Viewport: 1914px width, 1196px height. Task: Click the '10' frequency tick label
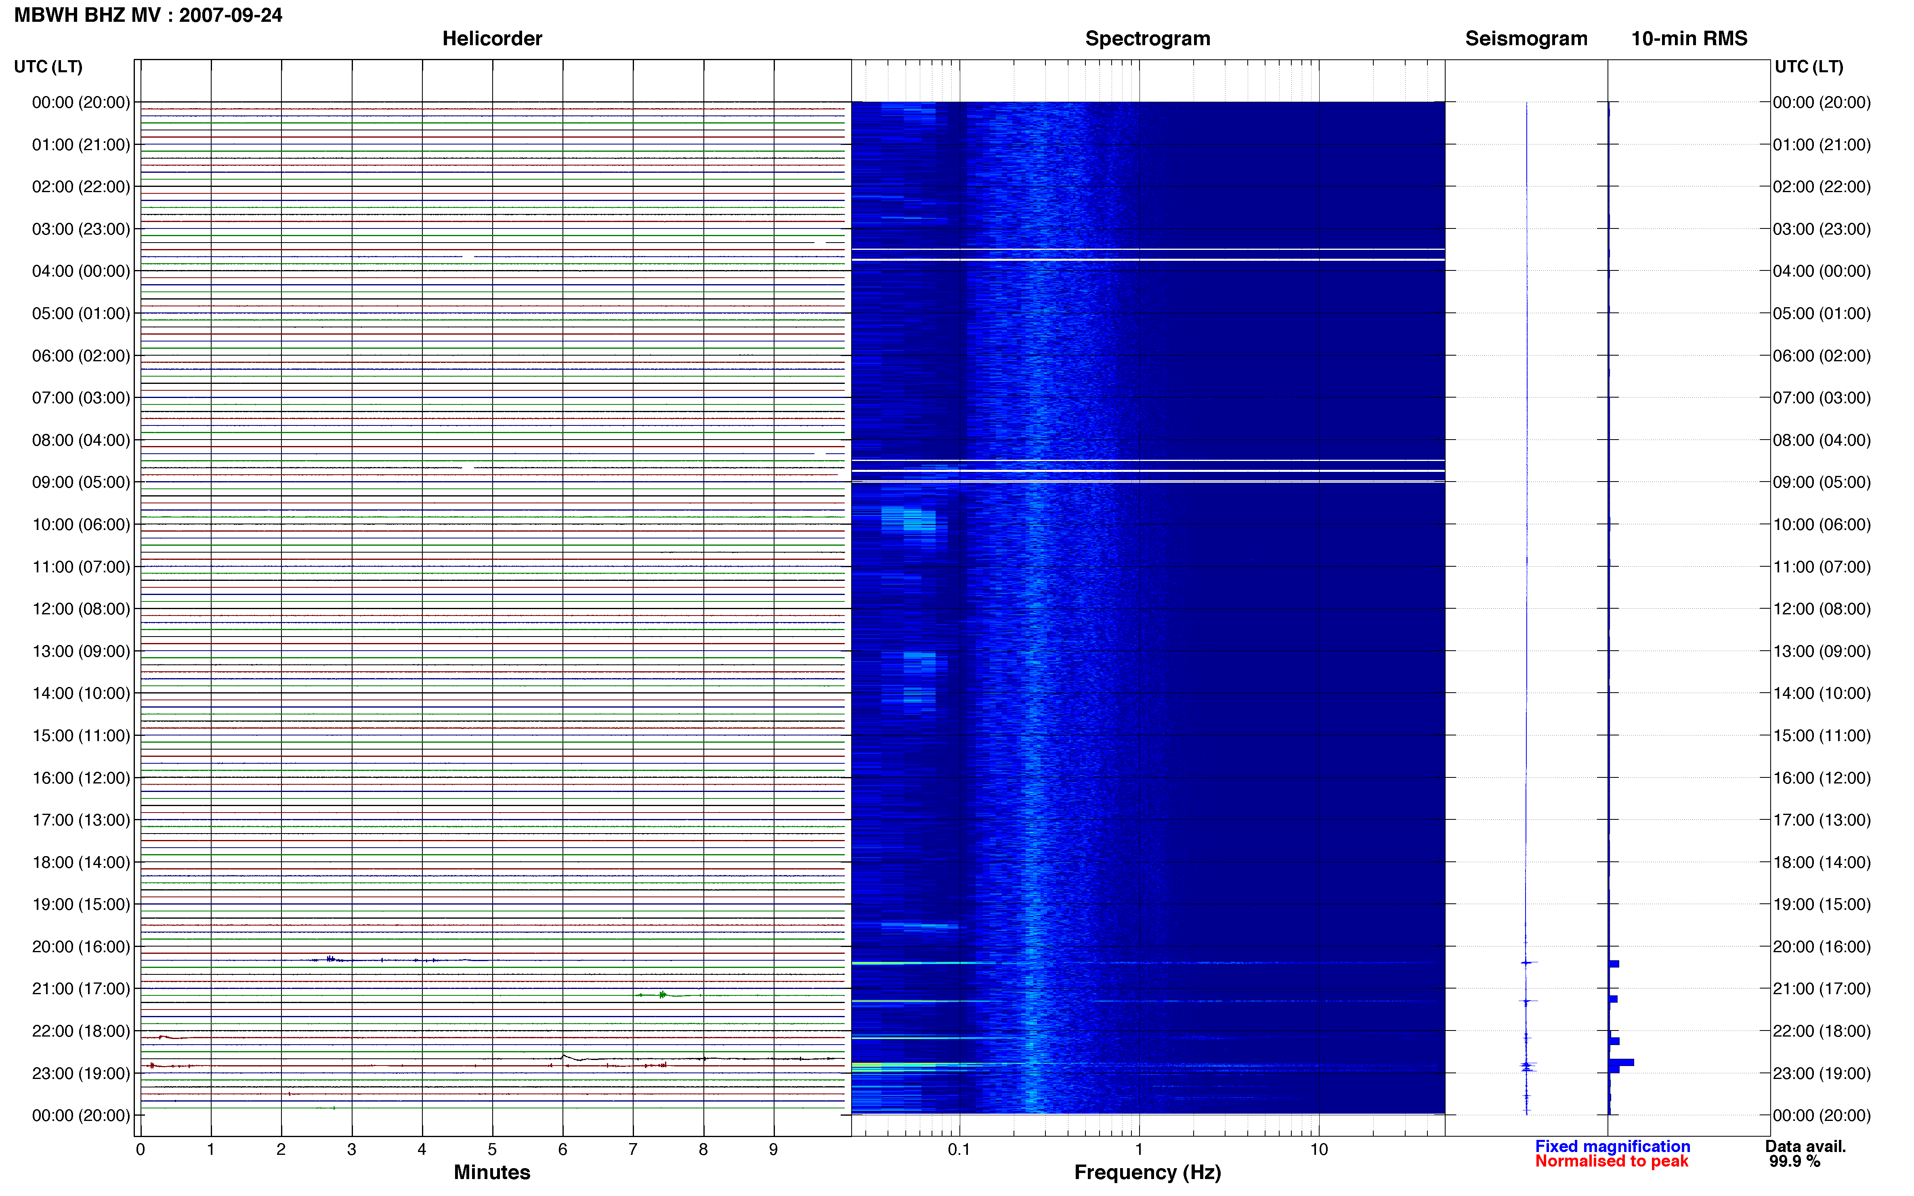click(x=1318, y=1149)
